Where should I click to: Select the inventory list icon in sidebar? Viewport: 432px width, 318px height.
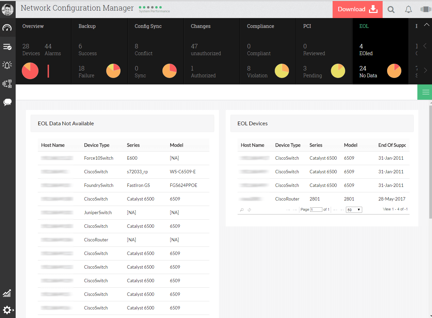pos(7,47)
